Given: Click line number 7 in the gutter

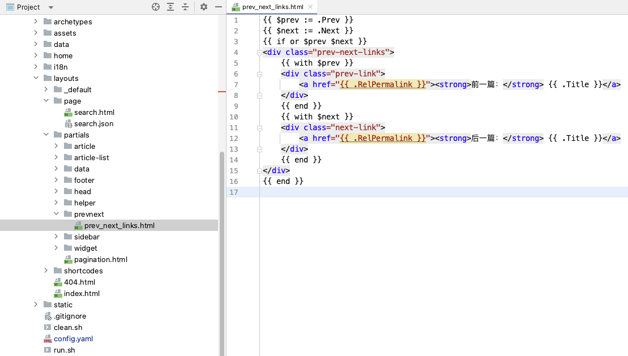Looking at the screenshot, I should pyautogui.click(x=236, y=85).
